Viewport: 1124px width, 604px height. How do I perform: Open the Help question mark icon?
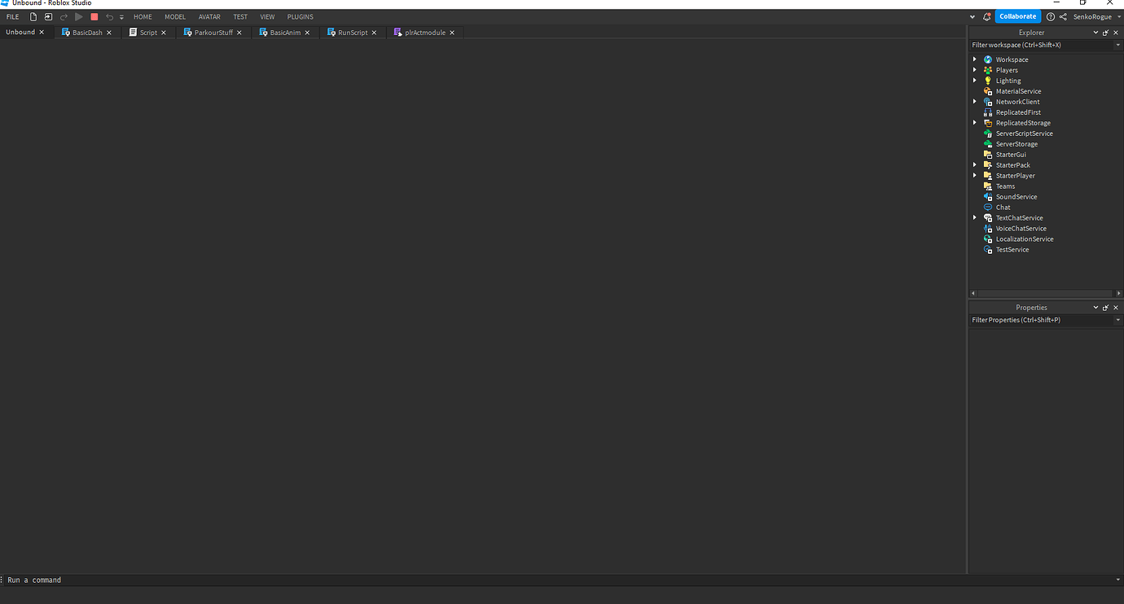pyautogui.click(x=1051, y=16)
